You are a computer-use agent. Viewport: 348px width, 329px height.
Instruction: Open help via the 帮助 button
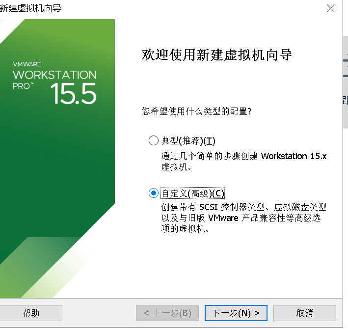tap(31, 313)
